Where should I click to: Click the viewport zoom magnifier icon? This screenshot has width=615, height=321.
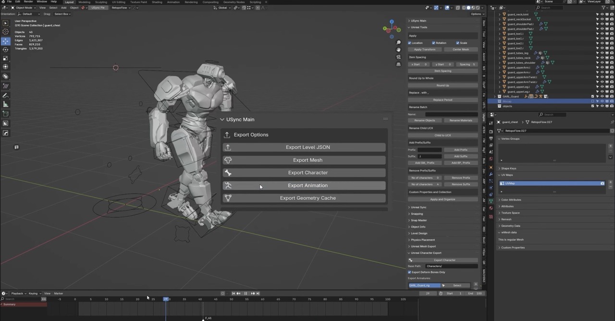[398, 43]
